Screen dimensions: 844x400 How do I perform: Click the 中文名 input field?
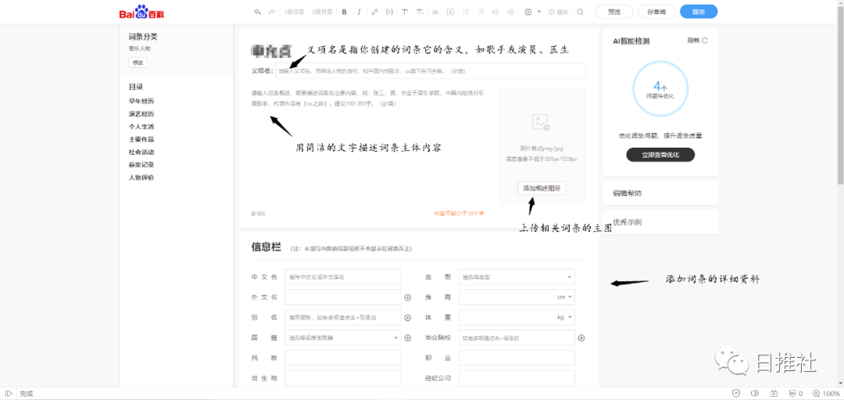pyautogui.click(x=342, y=277)
